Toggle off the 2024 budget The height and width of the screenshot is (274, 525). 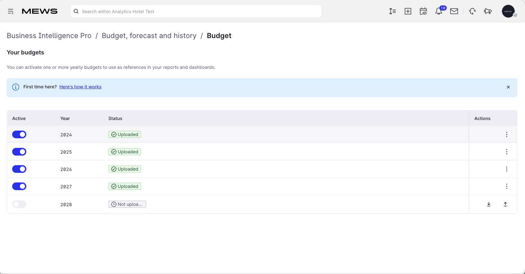[x=19, y=134]
